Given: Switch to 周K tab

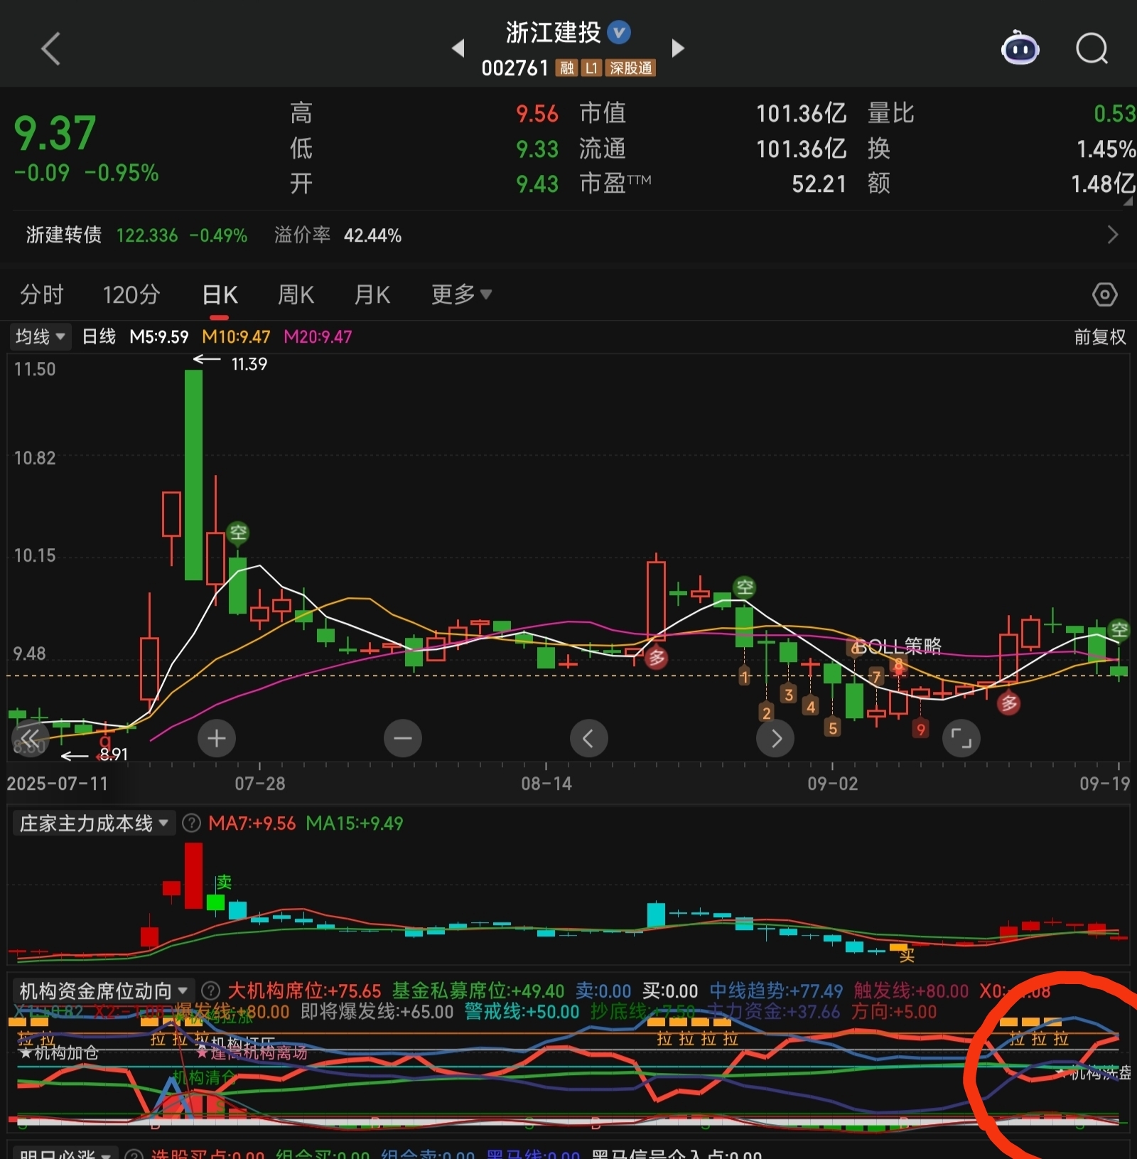Looking at the screenshot, I should (x=296, y=294).
